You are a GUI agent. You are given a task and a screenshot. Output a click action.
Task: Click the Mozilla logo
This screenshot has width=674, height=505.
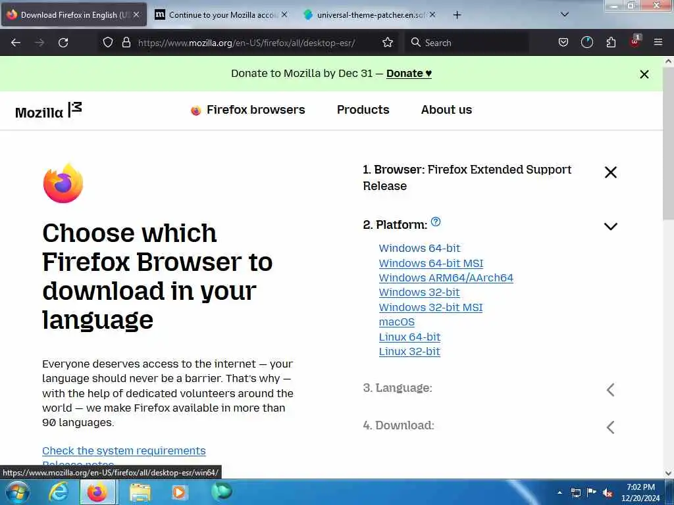pos(48,110)
